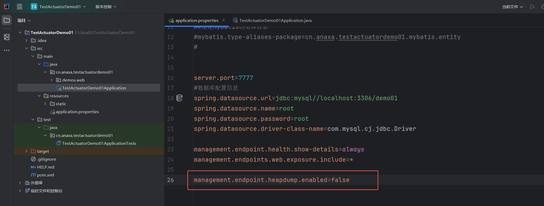The height and width of the screenshot is (206, 544).
Task: Open the Project tool window folder icon
Action: click(7, 20)
